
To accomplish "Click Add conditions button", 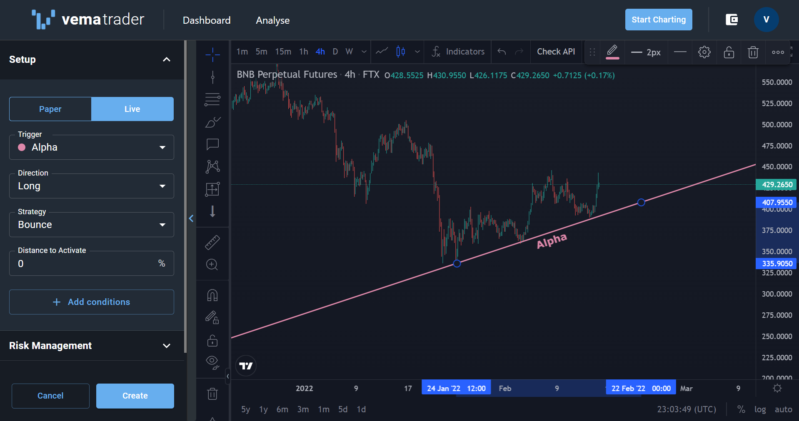I will tap(92, 302).
